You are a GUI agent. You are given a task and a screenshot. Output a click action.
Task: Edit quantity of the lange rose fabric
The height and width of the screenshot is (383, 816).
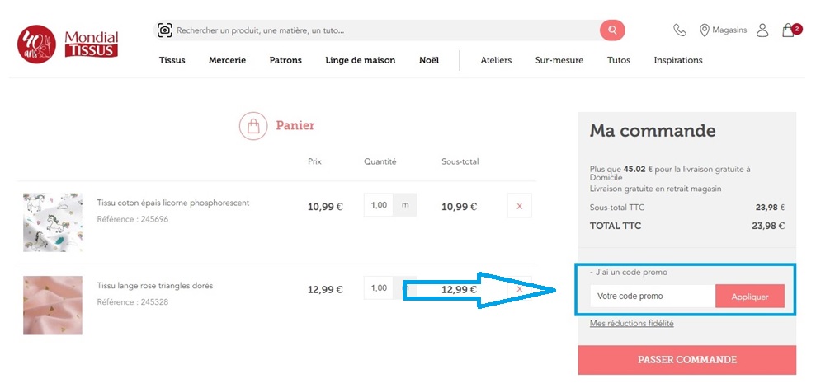(379, 288)
